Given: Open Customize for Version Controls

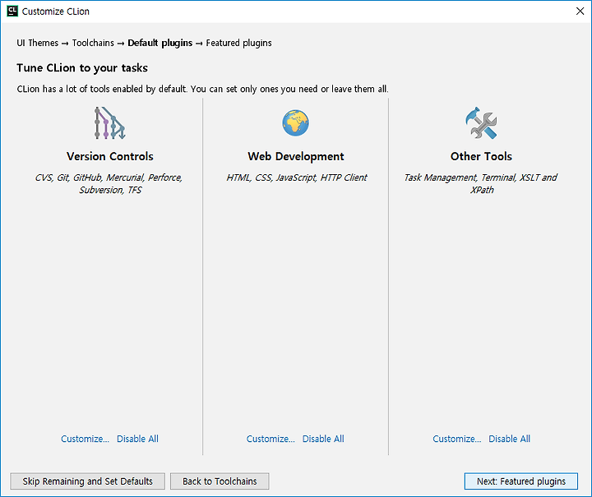Looking at the screenshot, I should 85,439.
